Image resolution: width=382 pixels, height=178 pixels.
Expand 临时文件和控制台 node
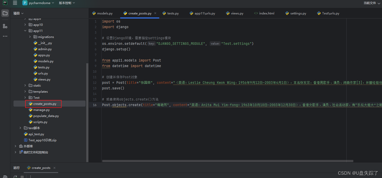(x=16, y=152)
